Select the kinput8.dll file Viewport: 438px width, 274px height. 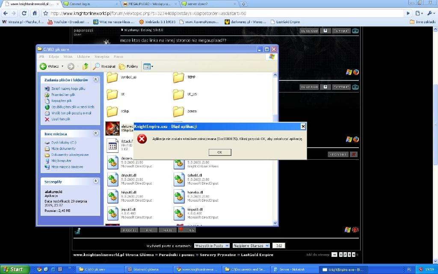point(195,213)
